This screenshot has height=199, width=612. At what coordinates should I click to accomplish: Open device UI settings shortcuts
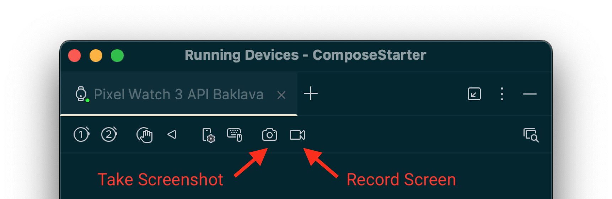[208, 135]
